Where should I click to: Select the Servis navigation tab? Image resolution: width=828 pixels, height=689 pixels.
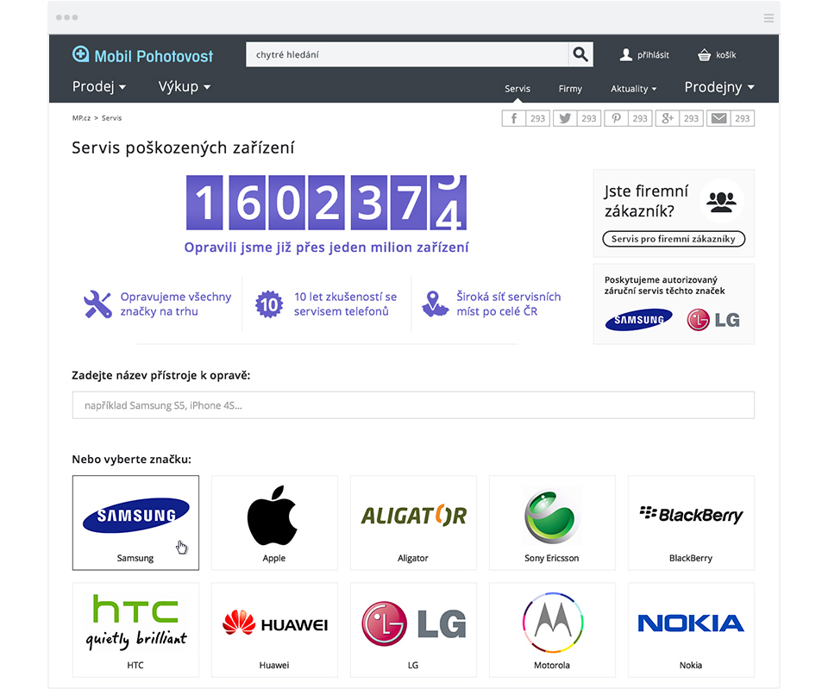click(x=517, y=89)
